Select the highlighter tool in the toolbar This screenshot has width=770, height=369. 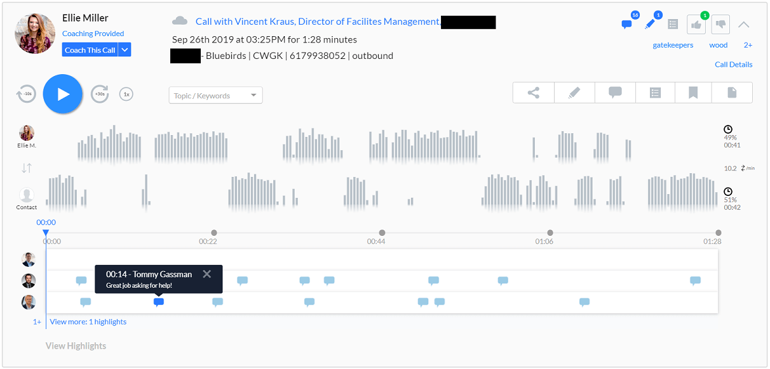tap(574, 92)
